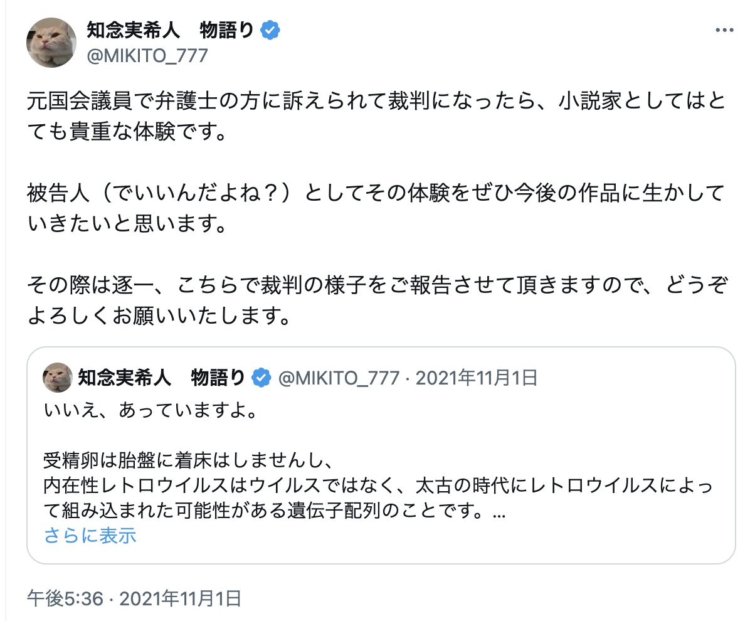Click the @MIKITO_777 handle in the quoted tweet

pos(339,378)
